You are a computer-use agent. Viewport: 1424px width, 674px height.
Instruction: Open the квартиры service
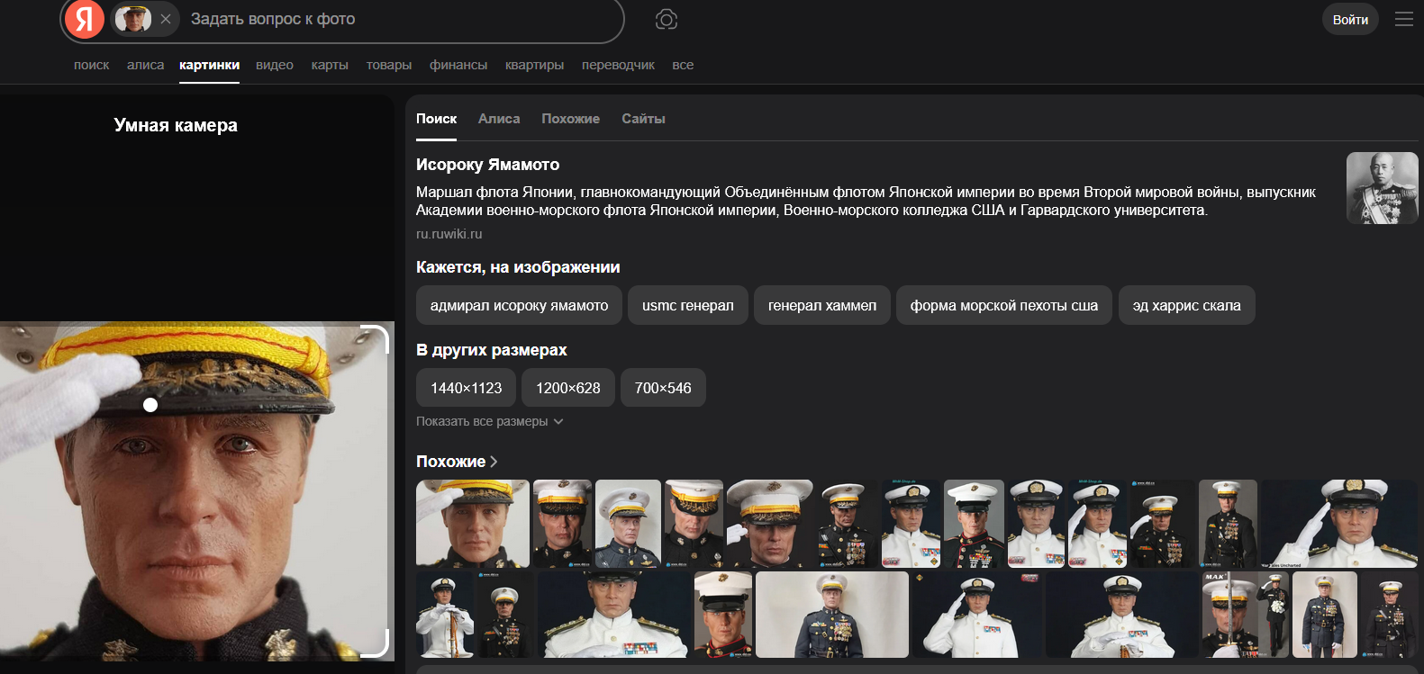pos(535,65)
